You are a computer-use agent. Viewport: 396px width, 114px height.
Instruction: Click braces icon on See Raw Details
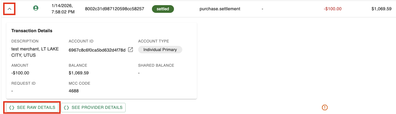pyautogui.click(x=12, y=107)
